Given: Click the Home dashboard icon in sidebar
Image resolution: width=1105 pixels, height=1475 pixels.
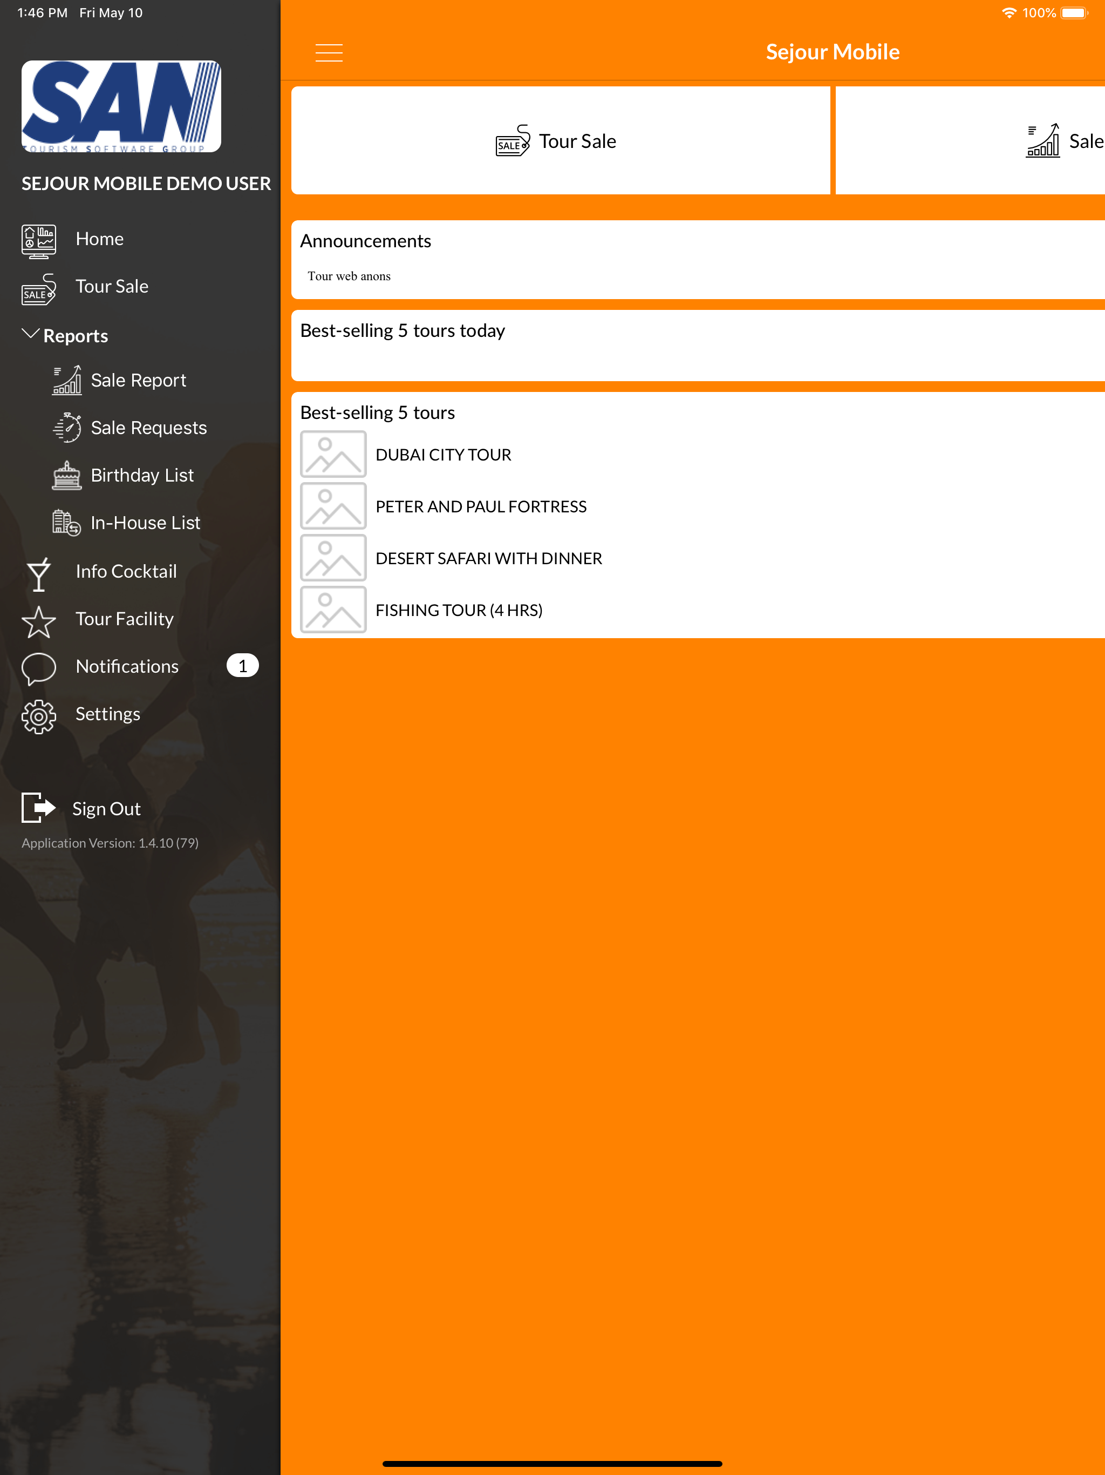Looking at the screenshot, I should coord(39,241).
